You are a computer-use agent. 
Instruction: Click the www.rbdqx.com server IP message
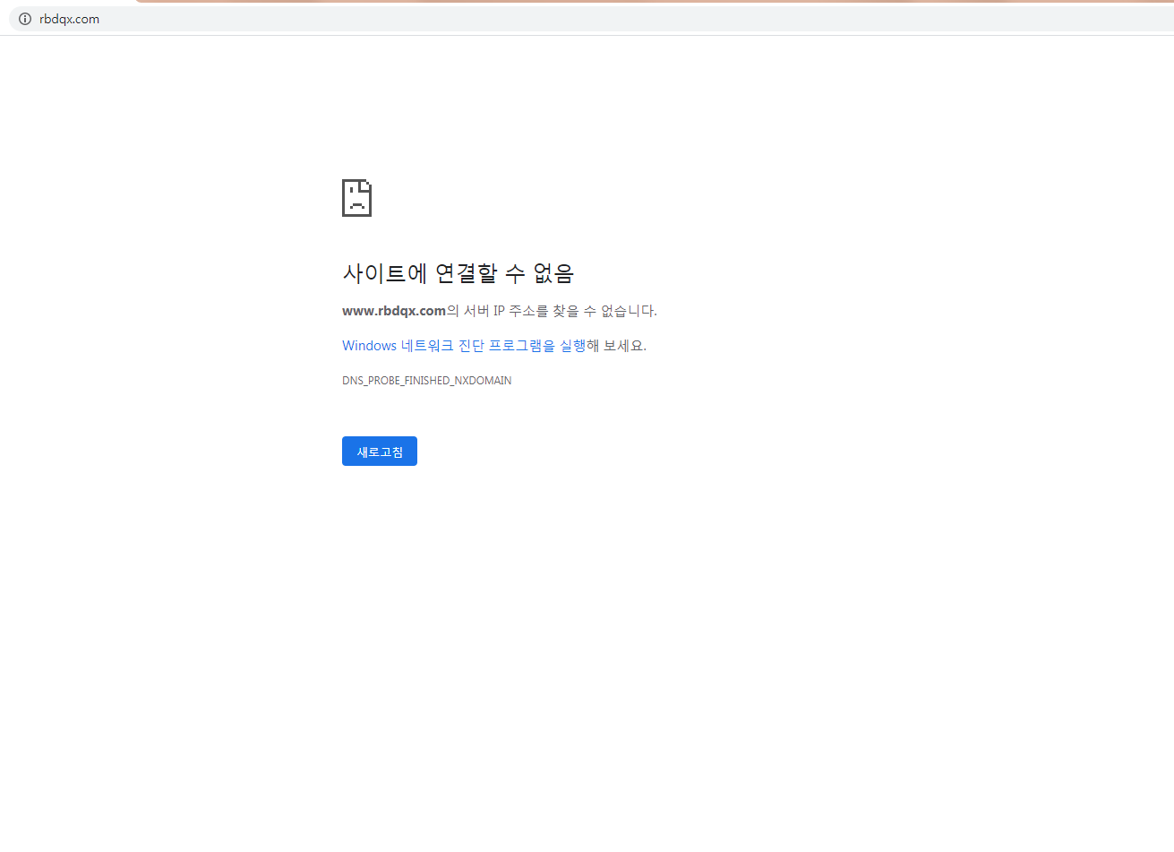click(x=500, y=311)
